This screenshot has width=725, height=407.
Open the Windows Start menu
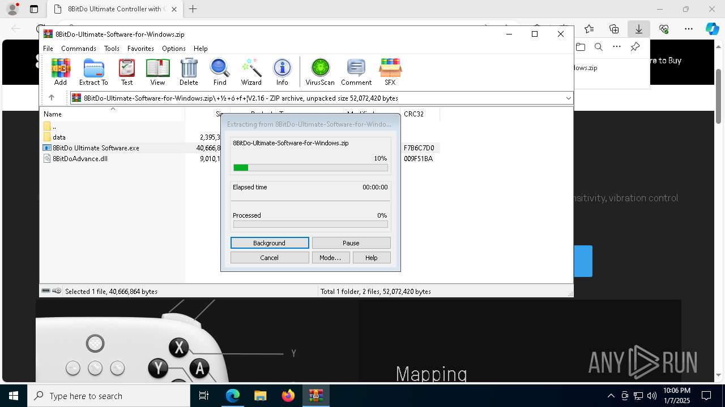(14, 396)
